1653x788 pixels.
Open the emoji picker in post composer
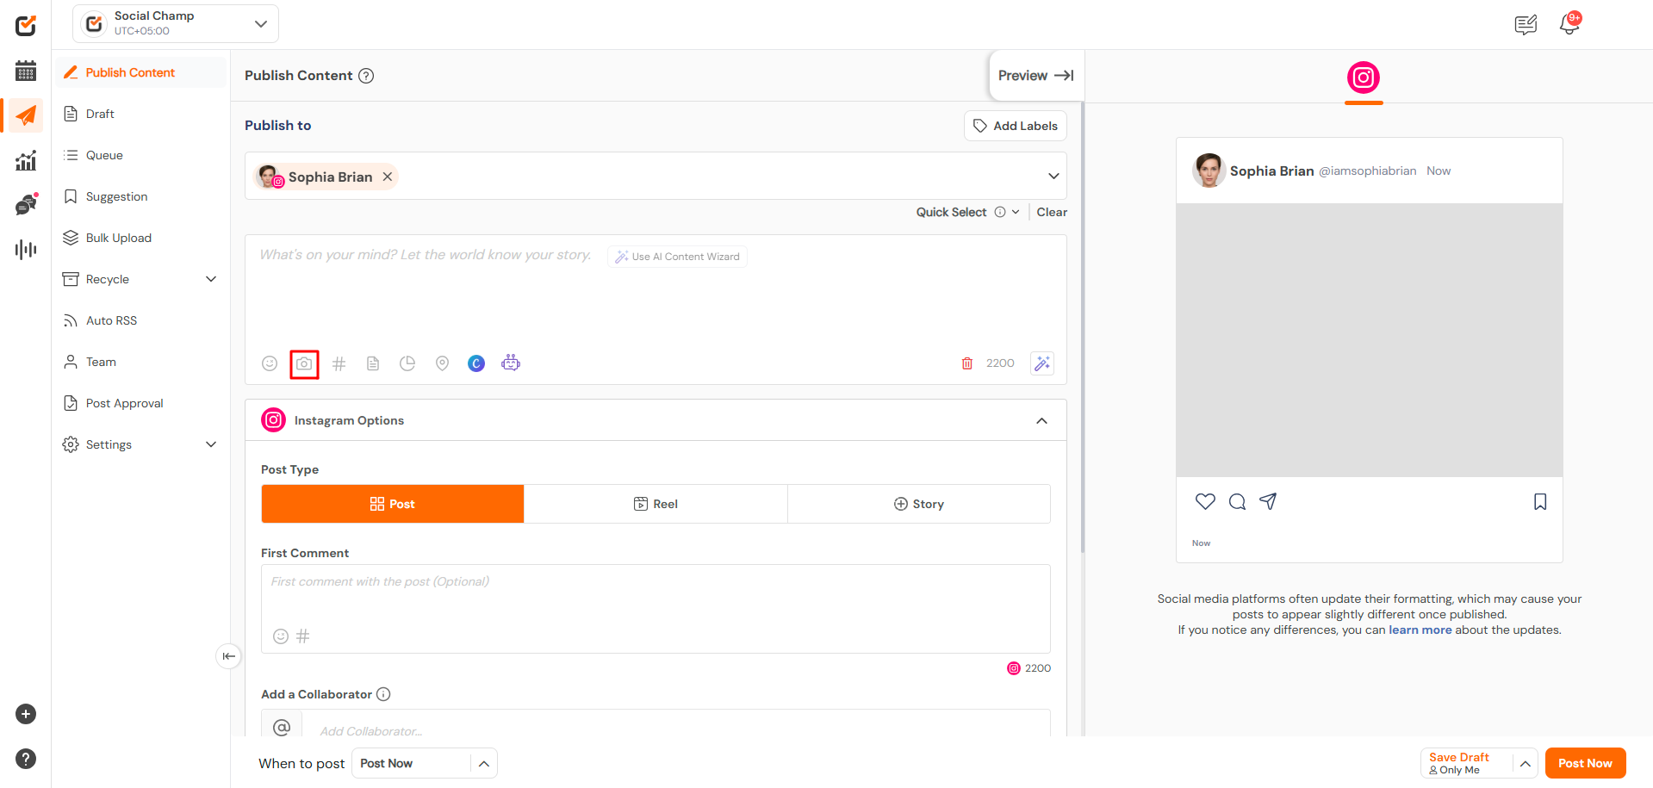(x=270, y=363)
